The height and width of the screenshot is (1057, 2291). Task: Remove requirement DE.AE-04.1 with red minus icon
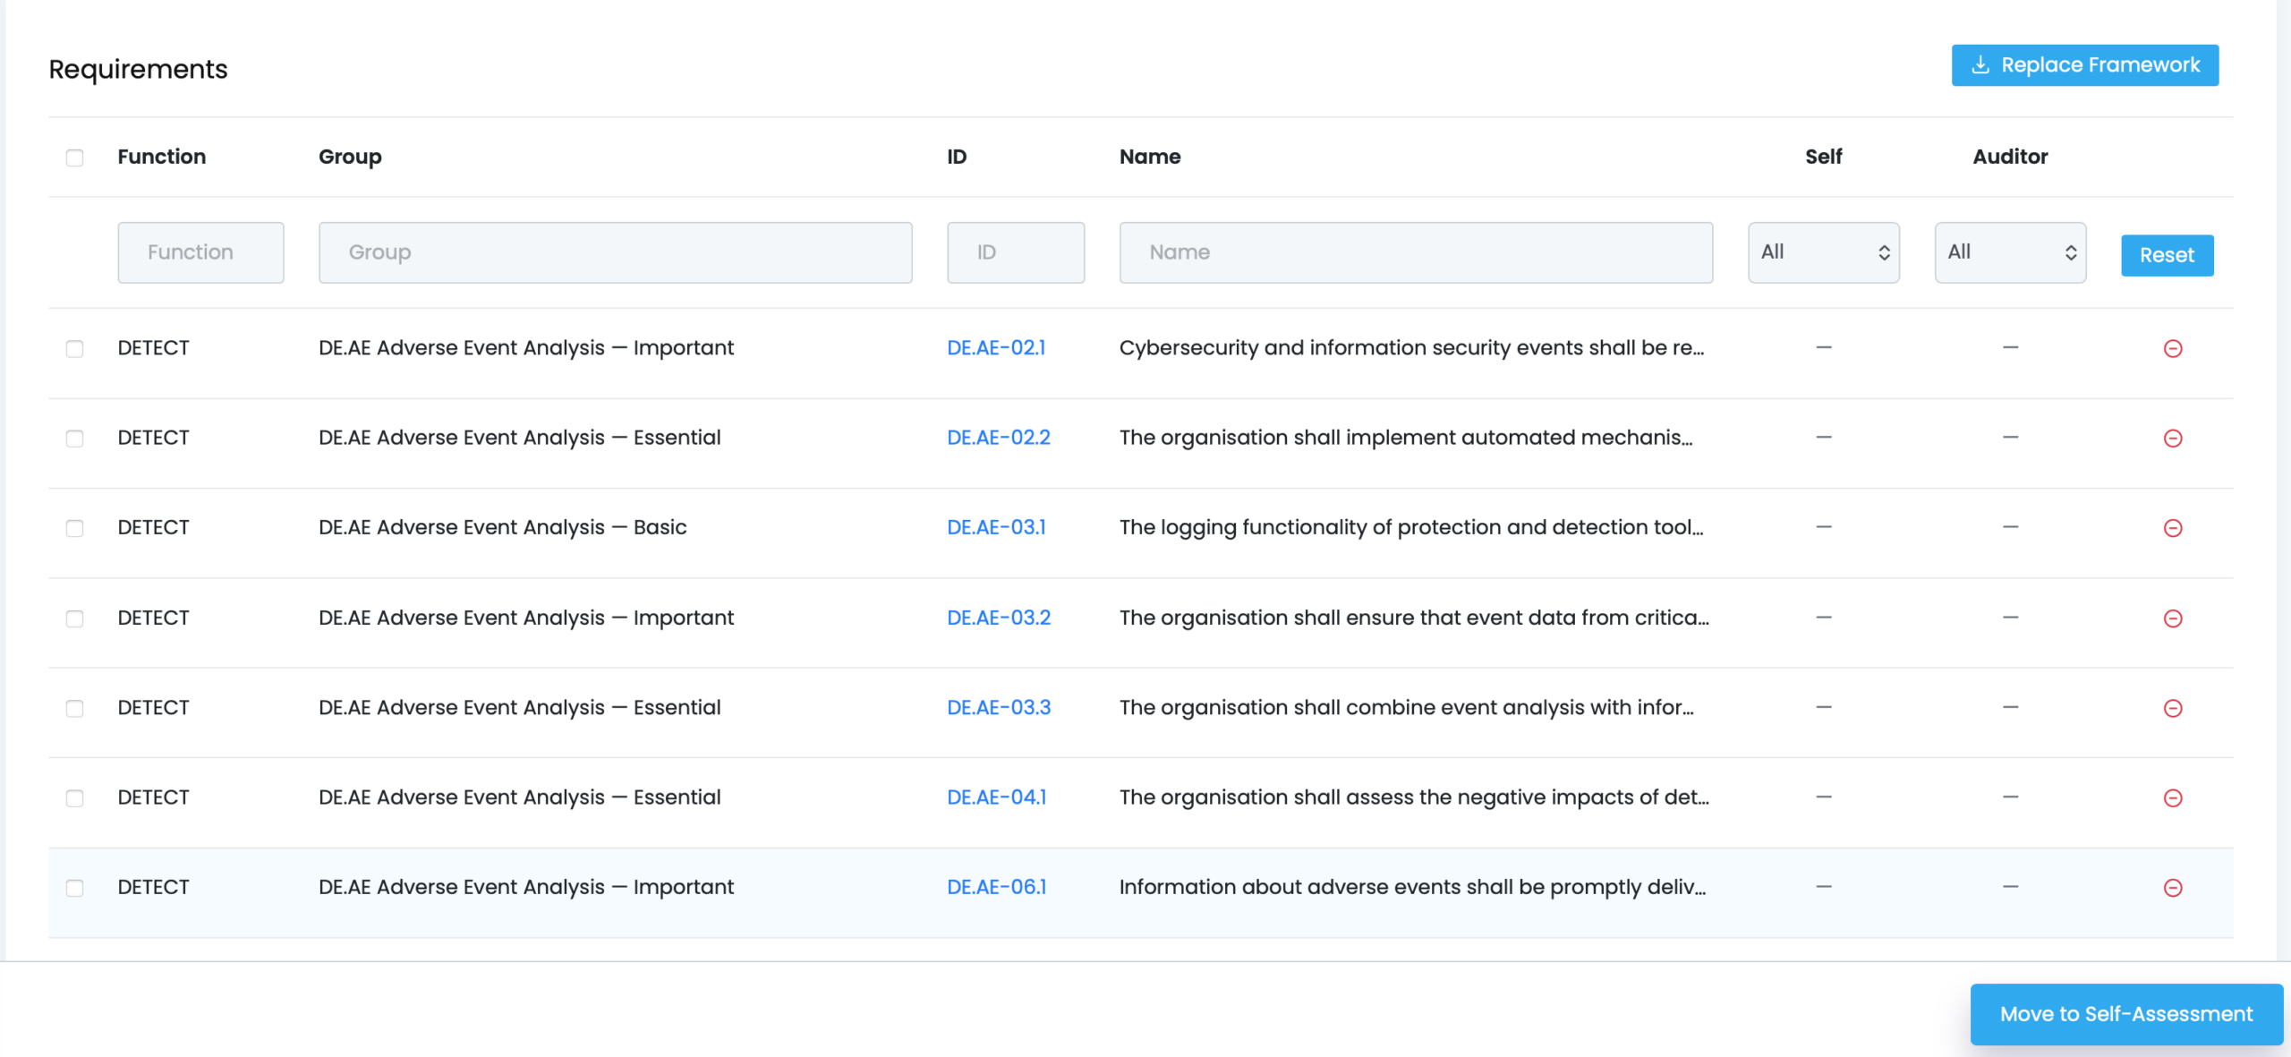pos(2172,797)
